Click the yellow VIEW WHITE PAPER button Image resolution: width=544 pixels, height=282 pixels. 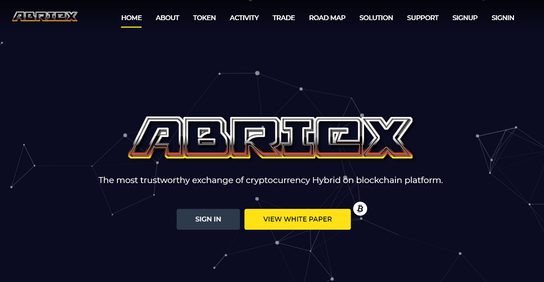[298, 220]
